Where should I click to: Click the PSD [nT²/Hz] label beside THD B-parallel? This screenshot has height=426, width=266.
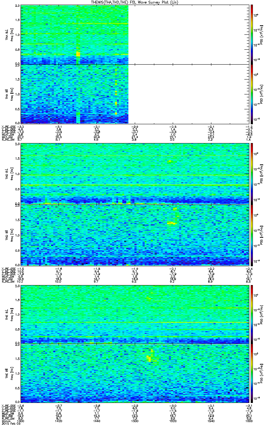tap(262, 235)
